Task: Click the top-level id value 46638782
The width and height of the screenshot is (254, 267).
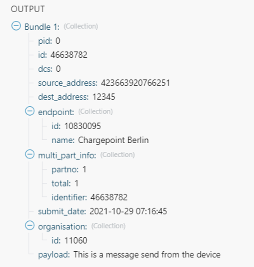Action: (69, 55)
